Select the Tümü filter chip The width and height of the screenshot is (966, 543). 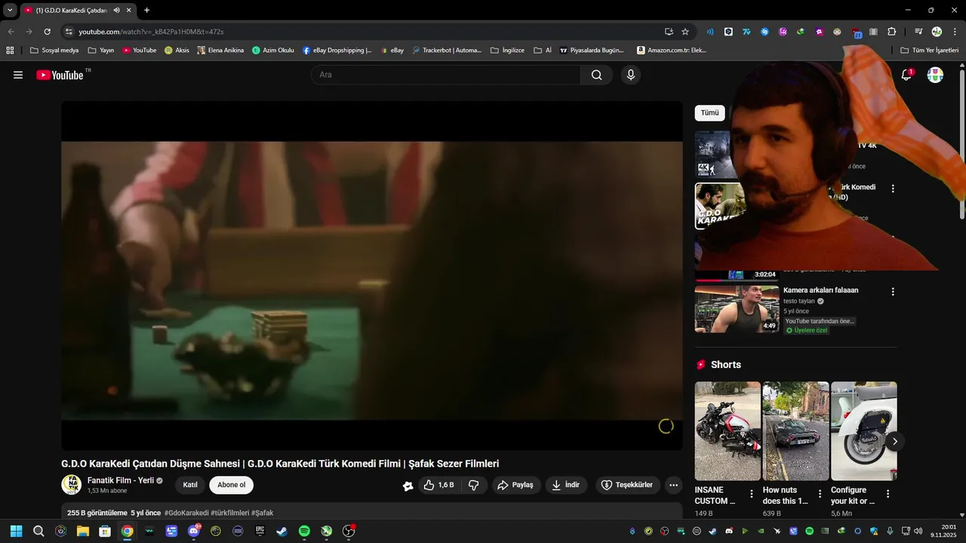pos(710,112)
